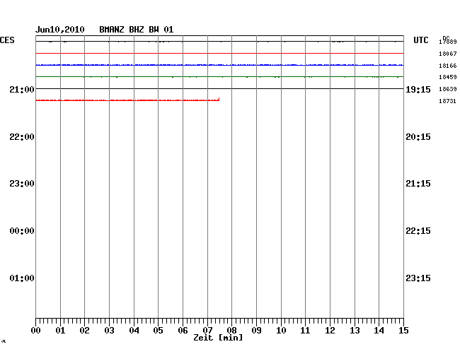The width and height of the screenshot is (460, 349).
Task: Select the full-width red trace below the title
Action: point(219,53)
